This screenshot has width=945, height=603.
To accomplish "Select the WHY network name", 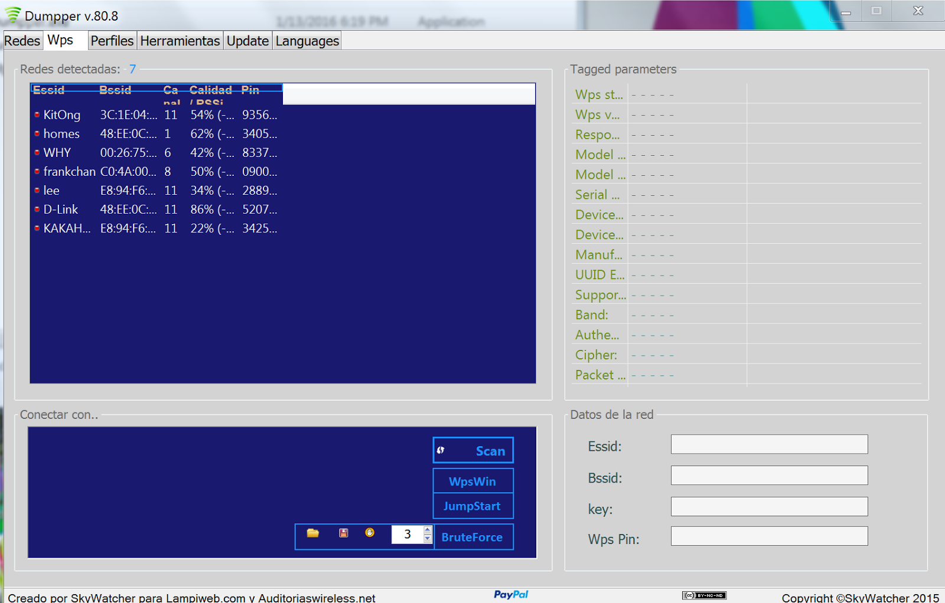I will [x=57, y=153].
